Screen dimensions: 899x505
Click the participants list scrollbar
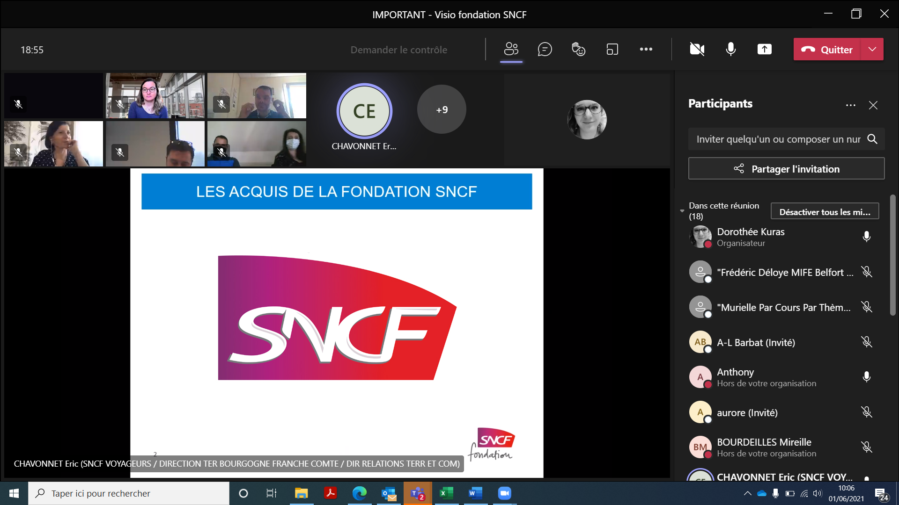click(892, 255)
